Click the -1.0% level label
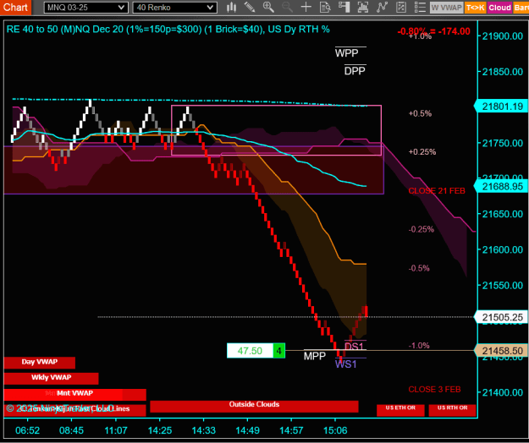529x443 pixels. [x=419, y=346]
